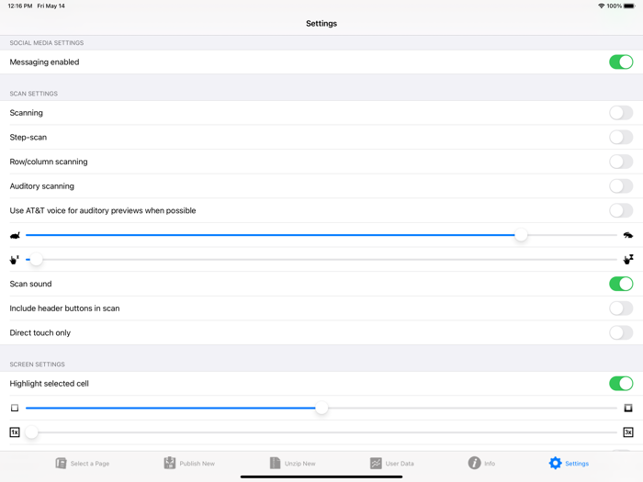Enable Row/column scanning
Image resolution: width=643 pixels, height=482 pixels.
[621, 162]
